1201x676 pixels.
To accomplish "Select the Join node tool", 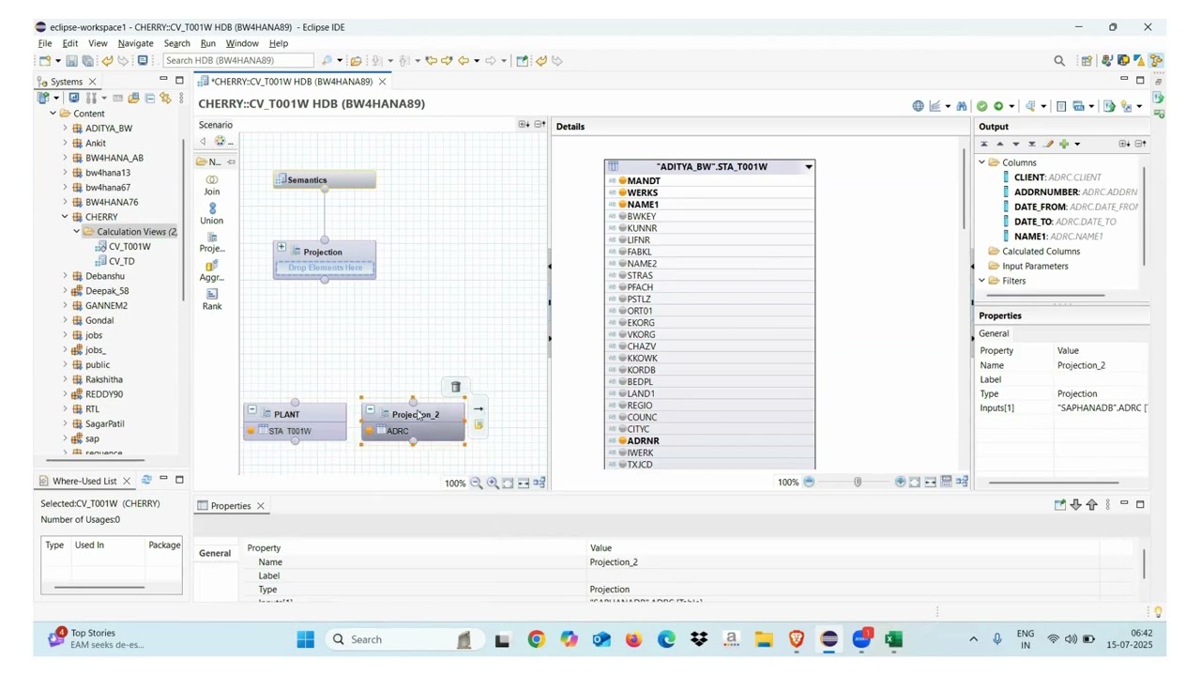I will [212, 185].
